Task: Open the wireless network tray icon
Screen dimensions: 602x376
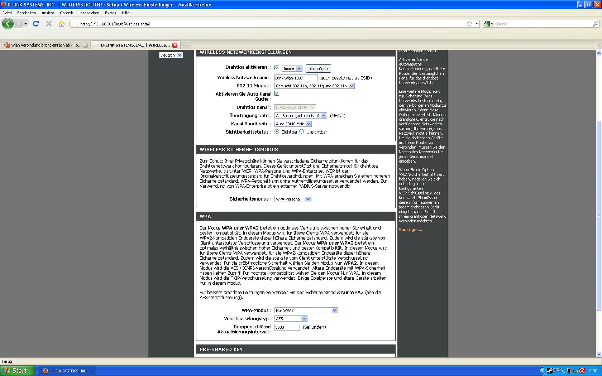Action: (556, 370)
